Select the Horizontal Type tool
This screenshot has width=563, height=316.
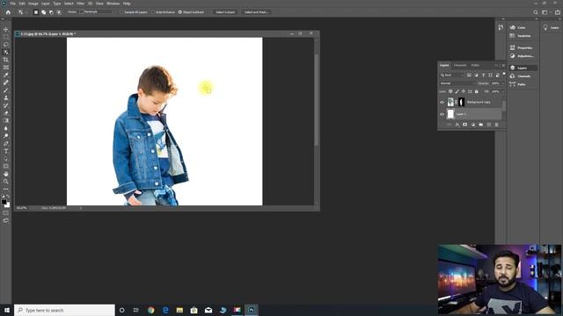click(6, 151)
